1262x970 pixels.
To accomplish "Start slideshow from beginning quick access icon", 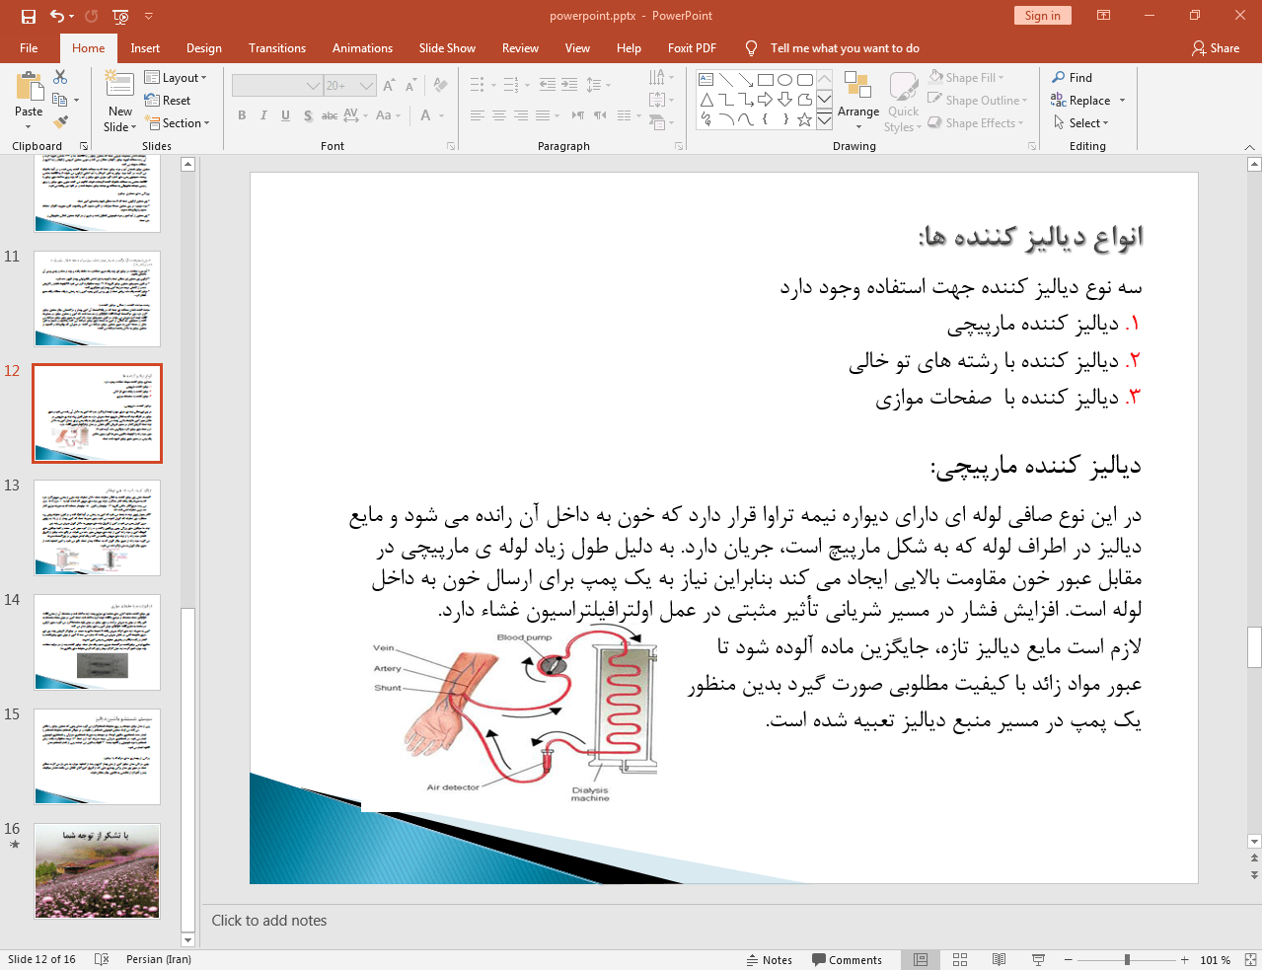I will 120,16.
